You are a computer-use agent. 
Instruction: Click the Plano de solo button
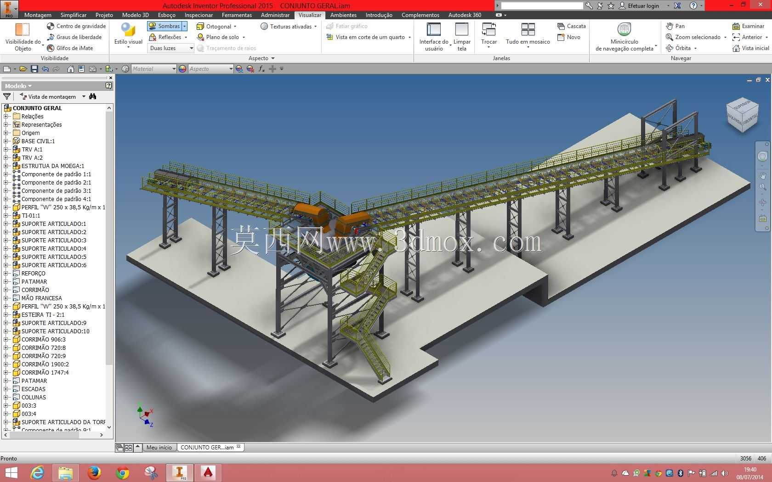tap(218, 37)
